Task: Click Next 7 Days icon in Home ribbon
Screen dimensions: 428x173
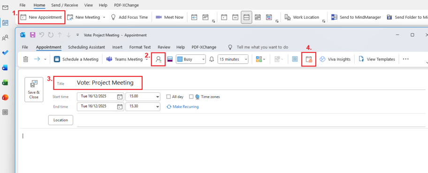Action: [206, 17]
